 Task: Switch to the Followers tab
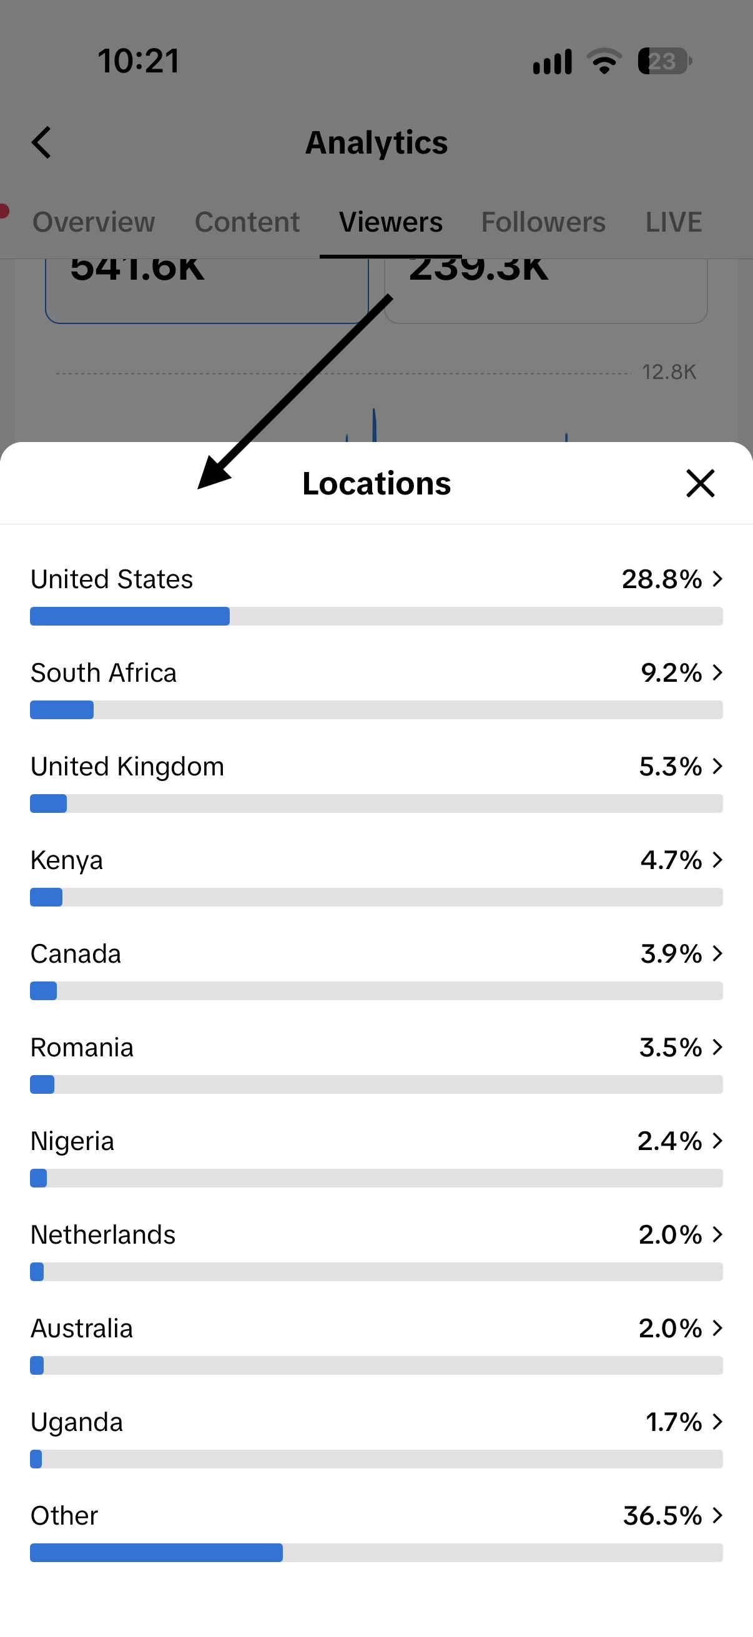coord(543,222)
